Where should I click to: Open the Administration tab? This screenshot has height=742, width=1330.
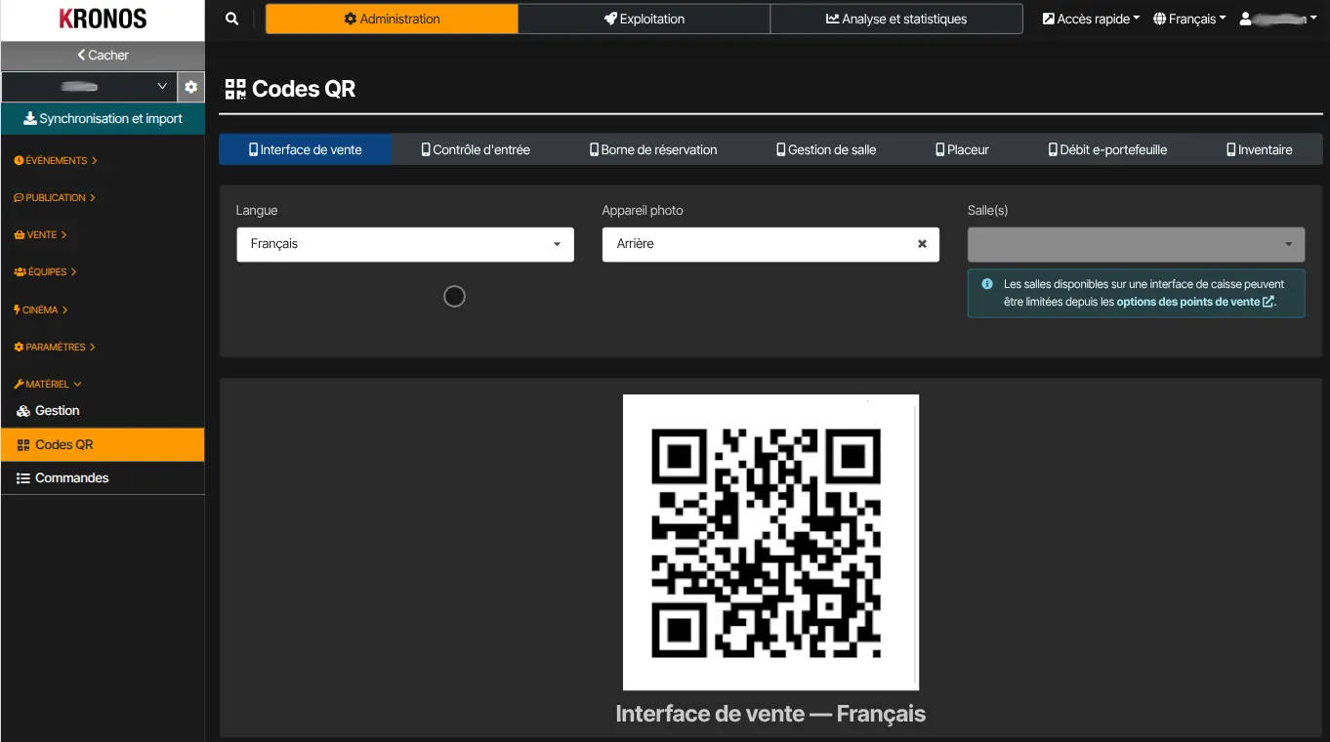point(392,19)
